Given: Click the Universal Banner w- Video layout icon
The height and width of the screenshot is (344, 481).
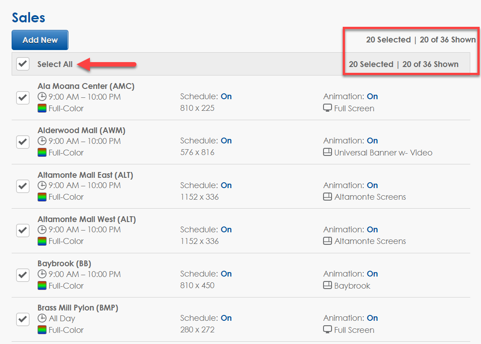Looking at the screenshot, I should pos(328,152).
